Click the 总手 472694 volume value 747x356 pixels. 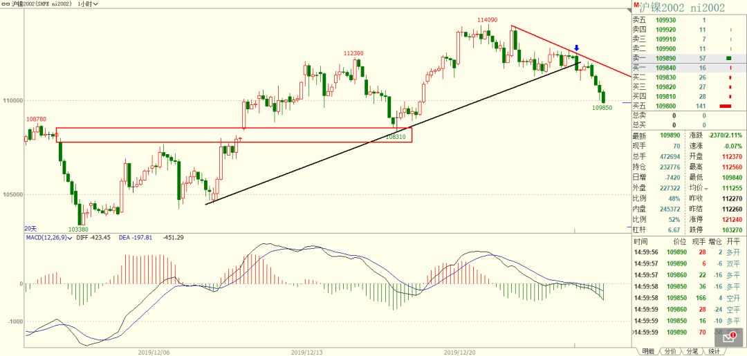669,156
